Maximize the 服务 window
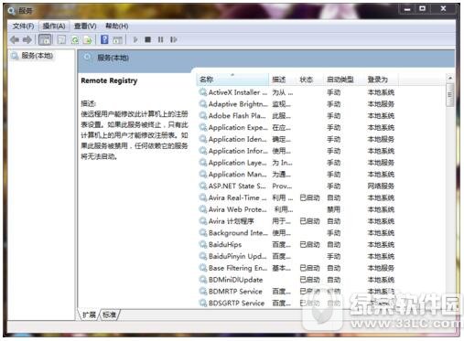Viewport: 464px width, 341px height. tap(423, 9)
